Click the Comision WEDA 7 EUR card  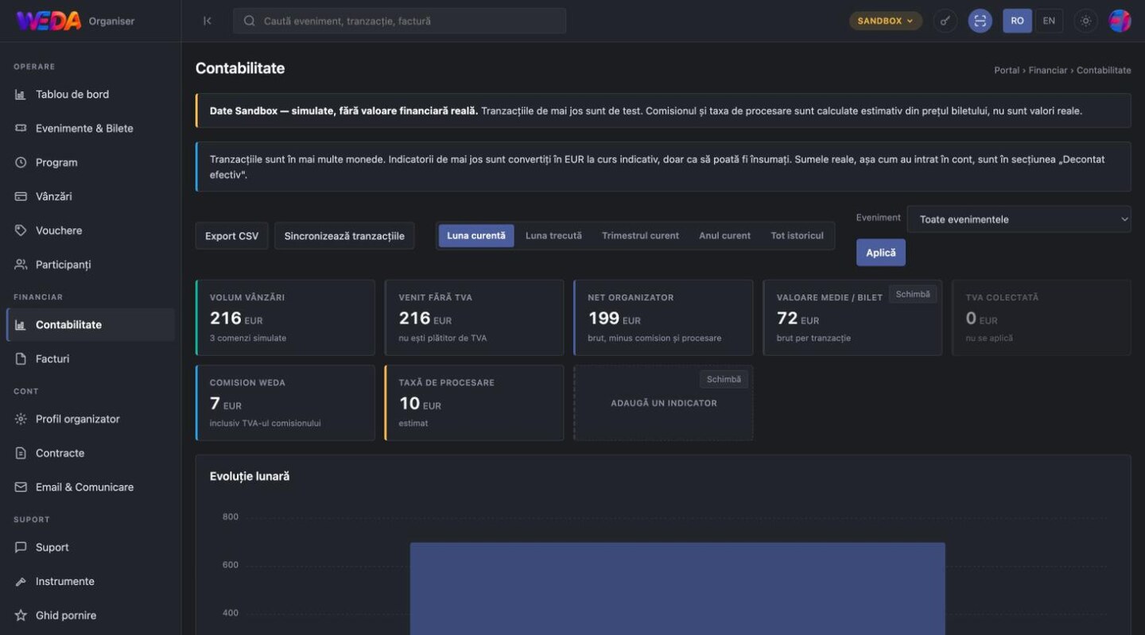click(x=285, y=403)
